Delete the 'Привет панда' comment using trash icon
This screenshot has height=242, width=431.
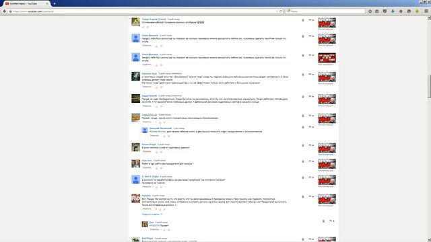point(303,116)
